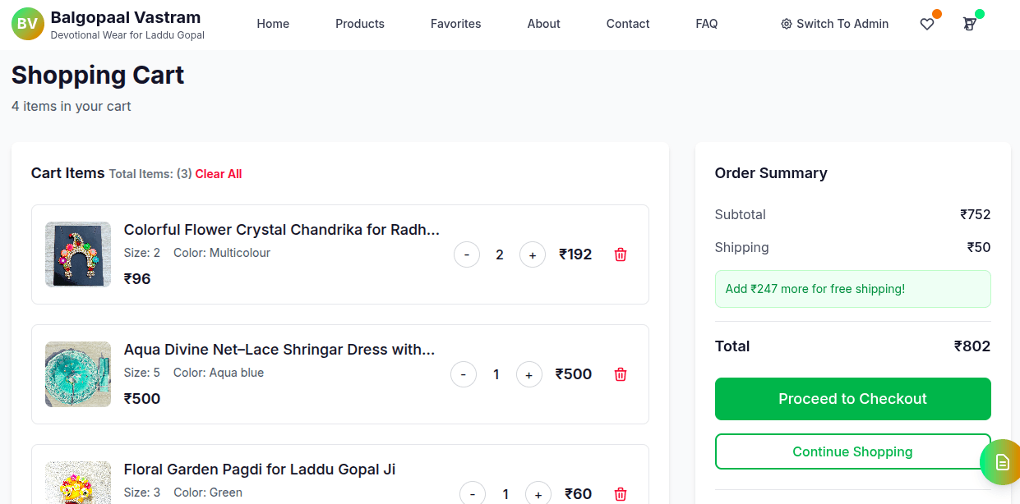The image size is (1020, 504).
Task: Click the '4 items in your cart' text
Action: [72, 106]
